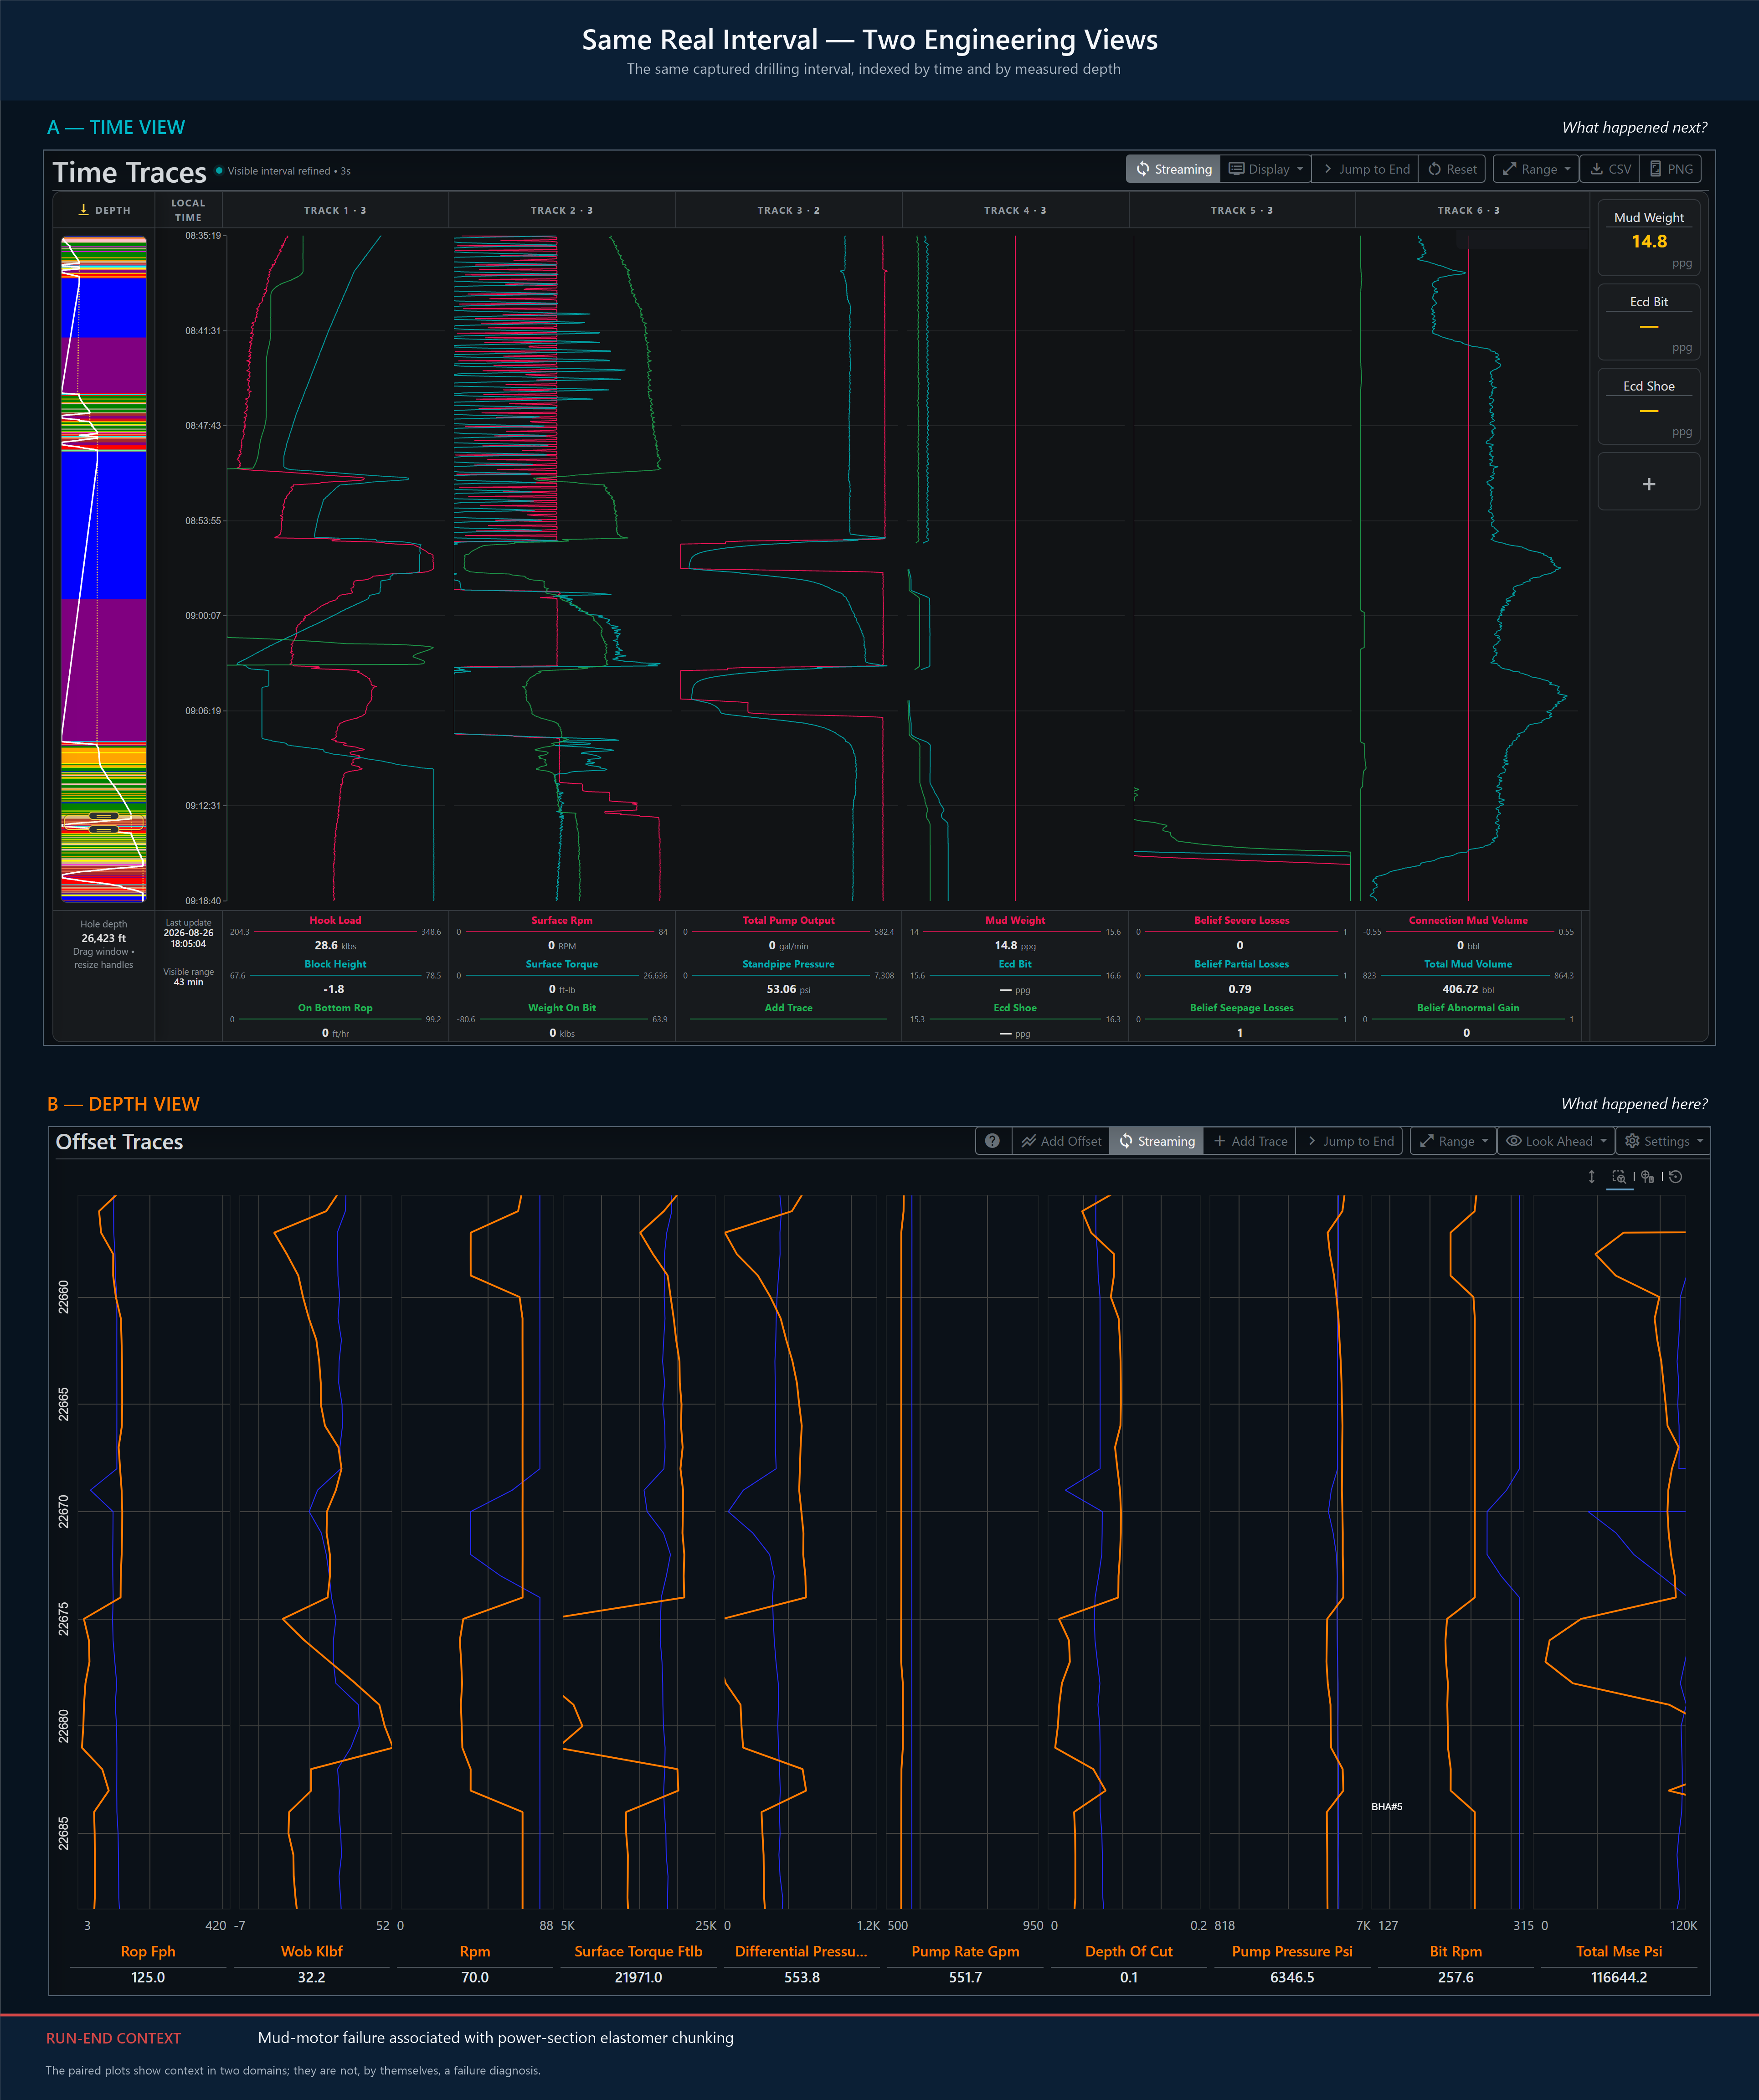Click Add Trace in Offset Traces toolbar
1759x2100 pixels.
pos(1250,1141)
